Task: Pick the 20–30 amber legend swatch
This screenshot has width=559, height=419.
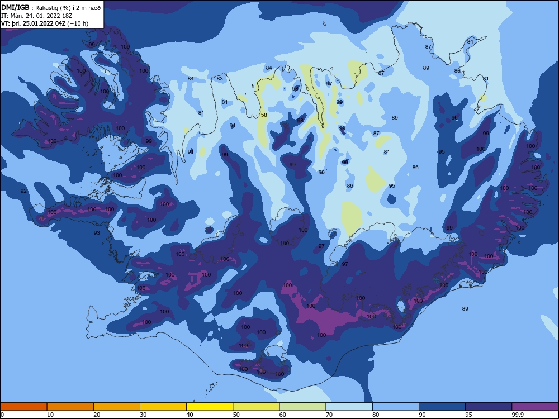Action: click(117, 407)
